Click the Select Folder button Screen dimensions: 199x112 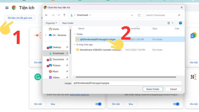coord(153,89)
